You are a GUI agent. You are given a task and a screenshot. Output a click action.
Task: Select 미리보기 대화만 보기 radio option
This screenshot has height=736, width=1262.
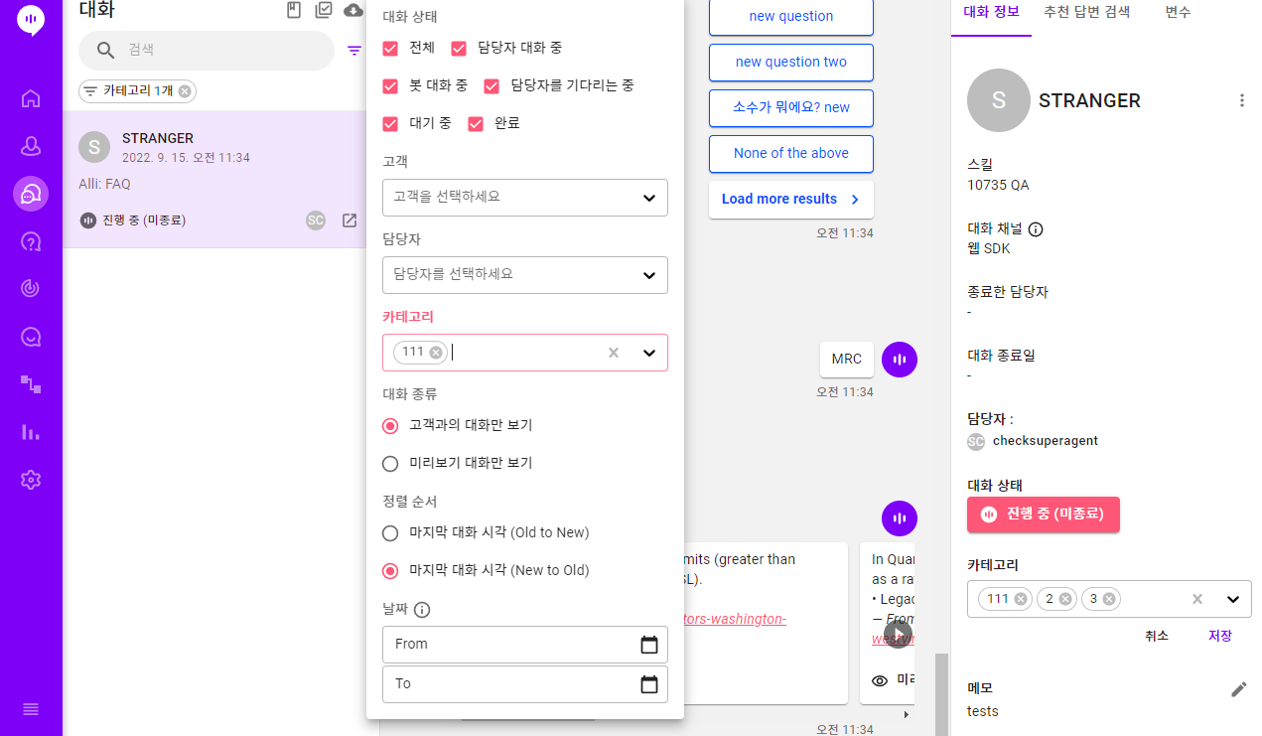pos(390,463)
